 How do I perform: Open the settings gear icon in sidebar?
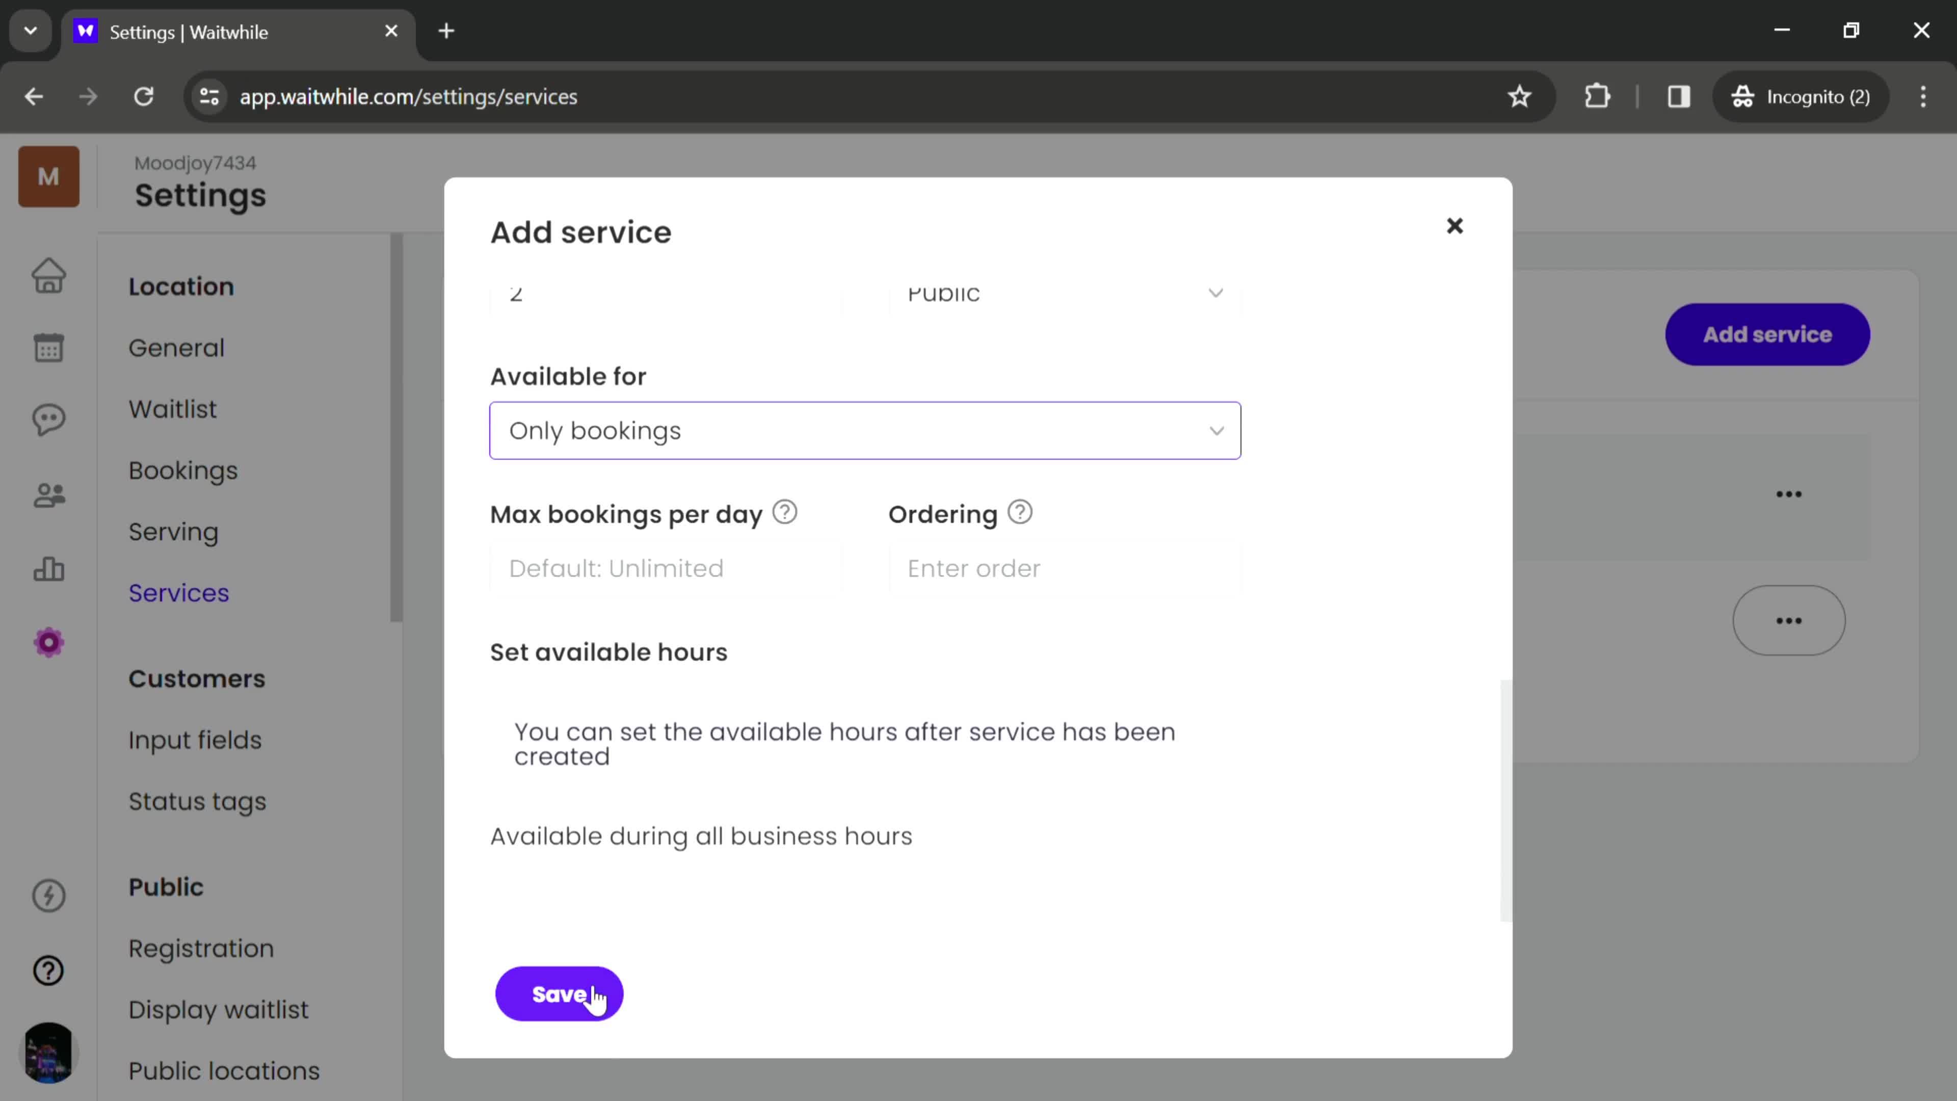coord(48,643)
